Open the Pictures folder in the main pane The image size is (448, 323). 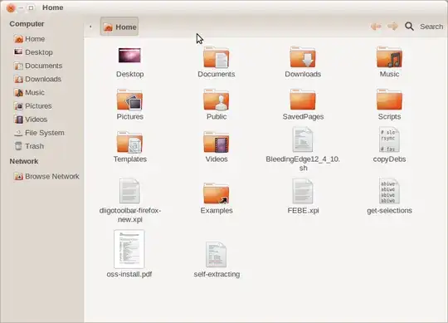coord(129,100)
